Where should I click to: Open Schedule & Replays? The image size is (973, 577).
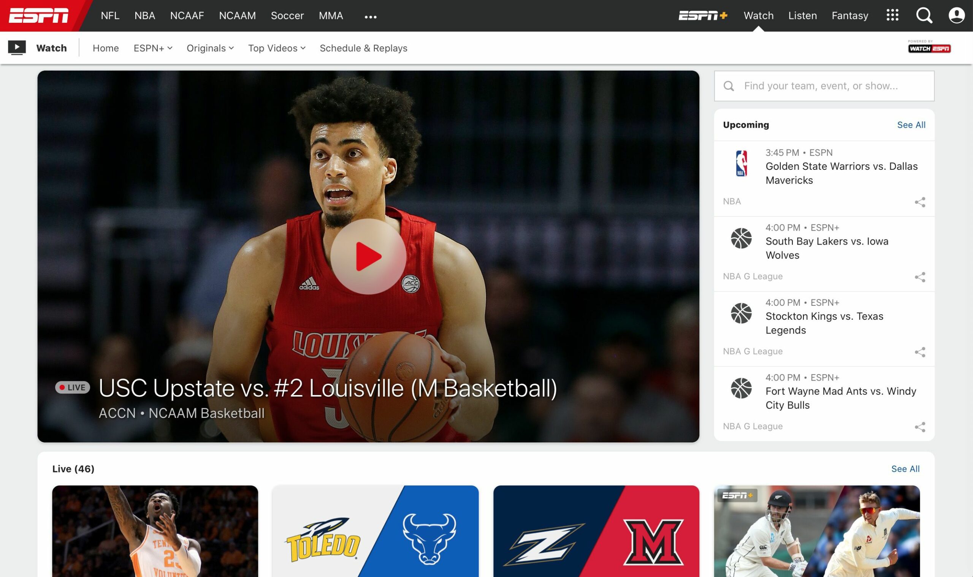coord(363,48)
